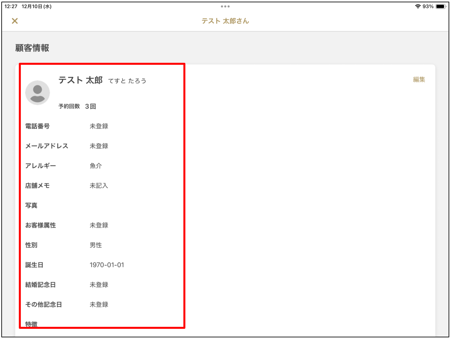Click the 顧客情報 section heading
The image size is (451, 339).
31,47
